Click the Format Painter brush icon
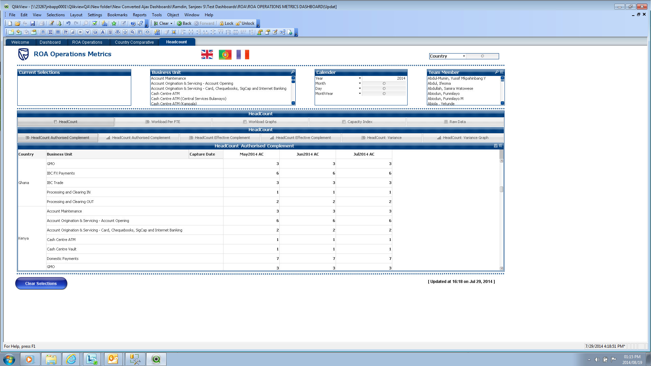 (x=166, y=32)
